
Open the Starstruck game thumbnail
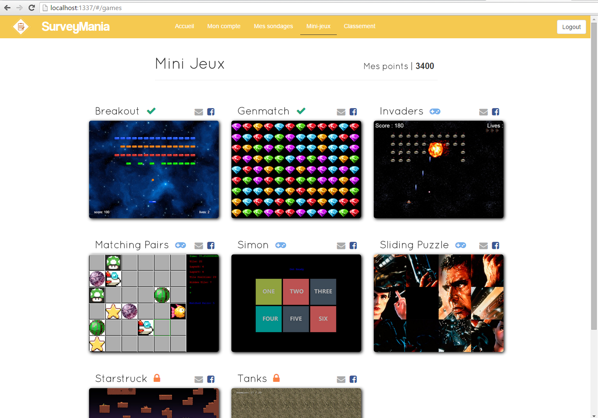(154, 403)
